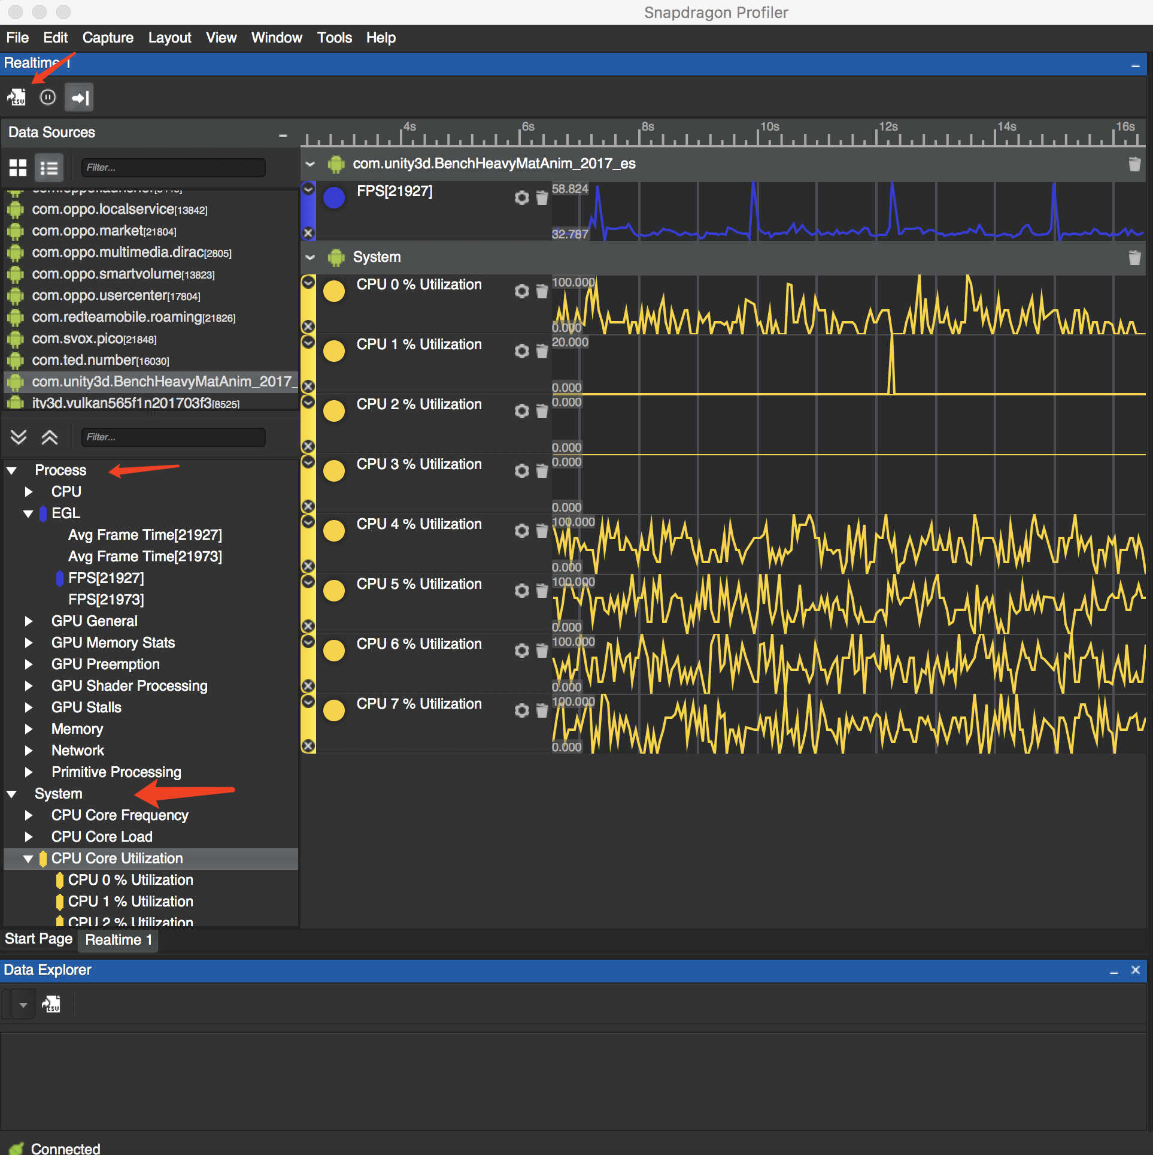This screenshot has width=1153, height=1155.
Task: Collapse the CPU Core Utilization node
Action: coord(28,858)
